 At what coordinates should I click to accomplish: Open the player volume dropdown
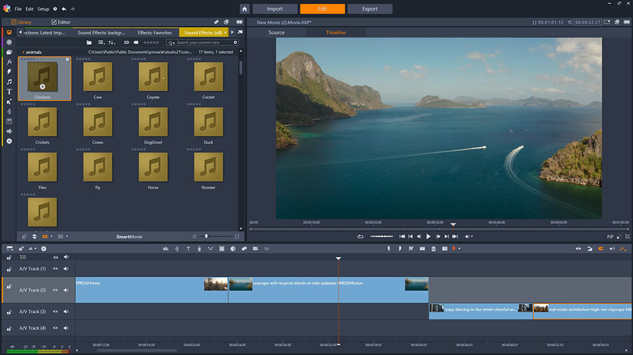point(471,237)
